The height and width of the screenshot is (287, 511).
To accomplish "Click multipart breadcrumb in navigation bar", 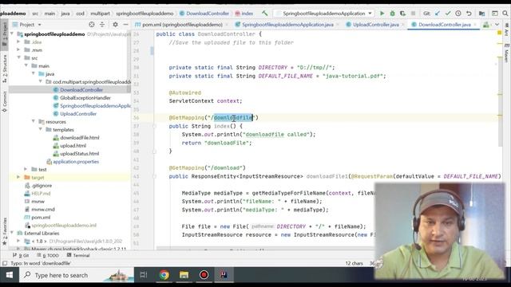I will [x=100, y=14].
